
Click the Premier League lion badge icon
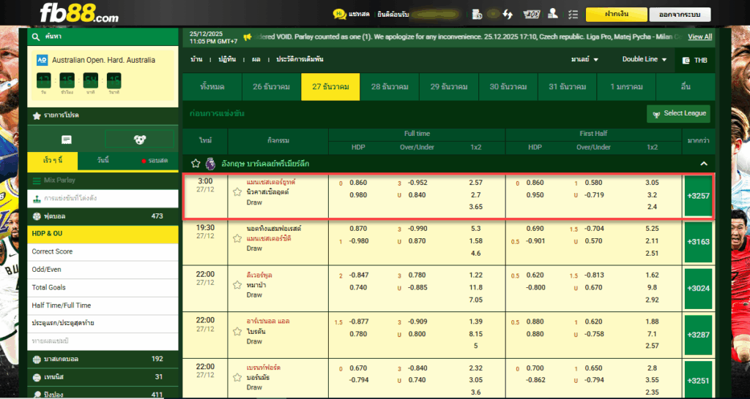tap(210, 164)
